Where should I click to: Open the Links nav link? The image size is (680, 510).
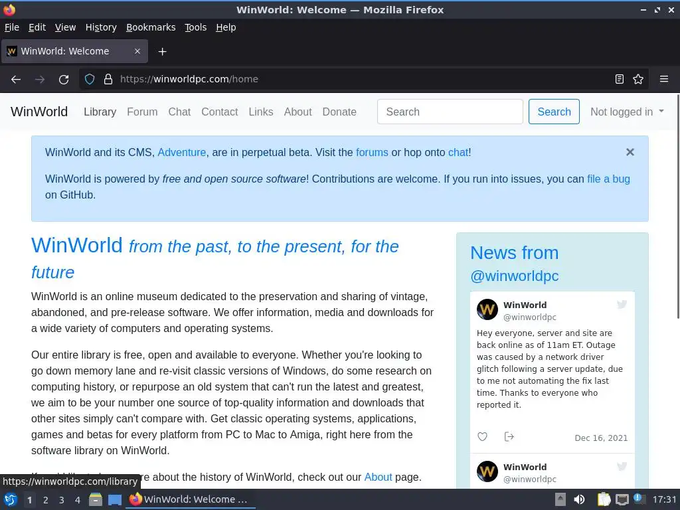(260, 112)
